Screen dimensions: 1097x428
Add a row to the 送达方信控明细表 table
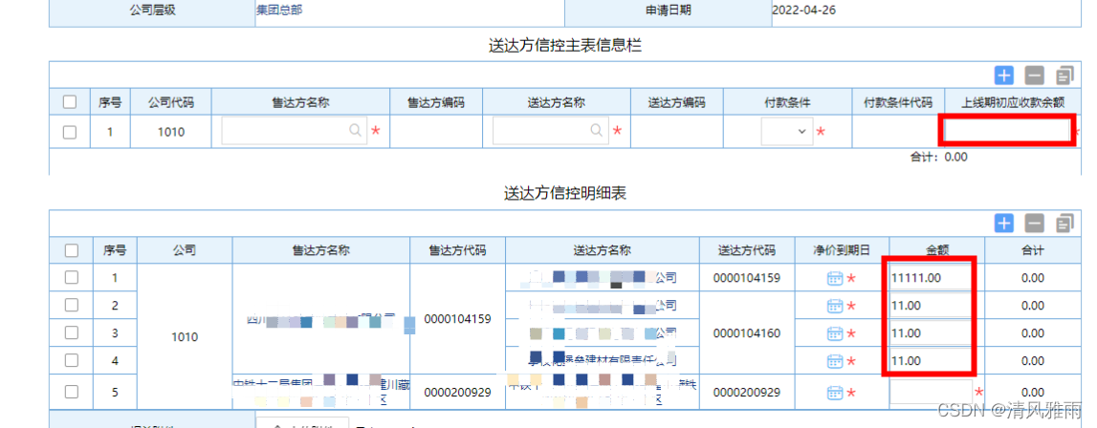pos(1004,224)
